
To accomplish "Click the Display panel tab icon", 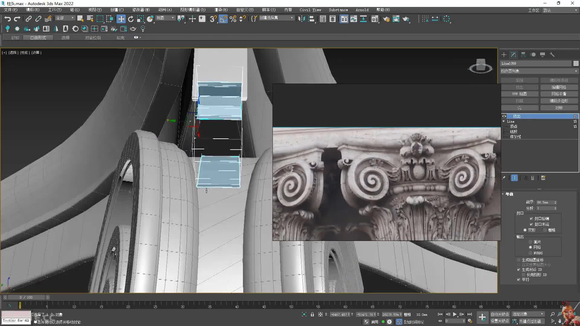I will tap(543, 55).
